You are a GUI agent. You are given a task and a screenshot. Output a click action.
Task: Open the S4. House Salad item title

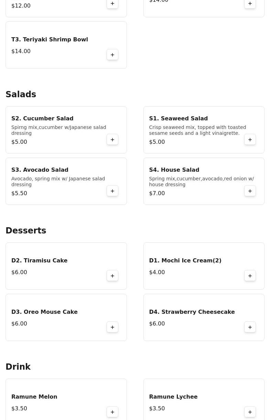(174, 170)
